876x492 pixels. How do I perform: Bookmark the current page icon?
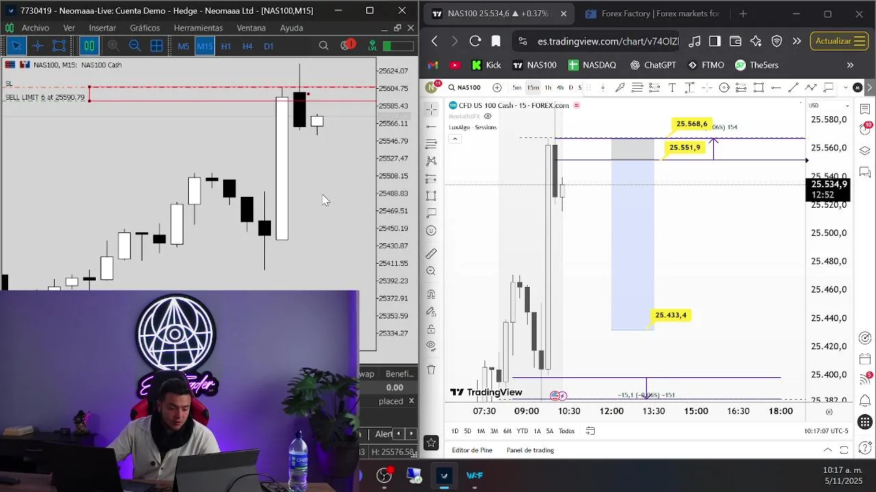[x=496, y=41]
